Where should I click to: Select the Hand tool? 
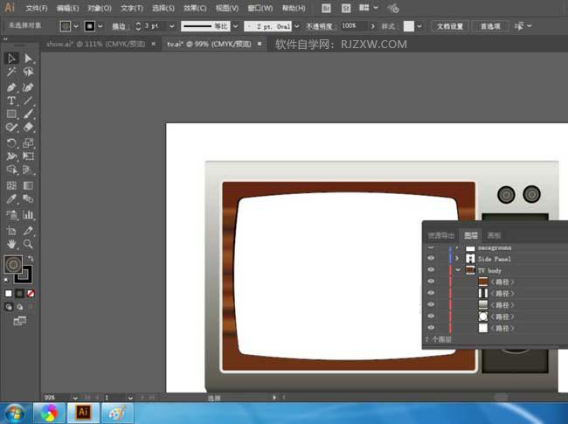(x=11, y=244)
